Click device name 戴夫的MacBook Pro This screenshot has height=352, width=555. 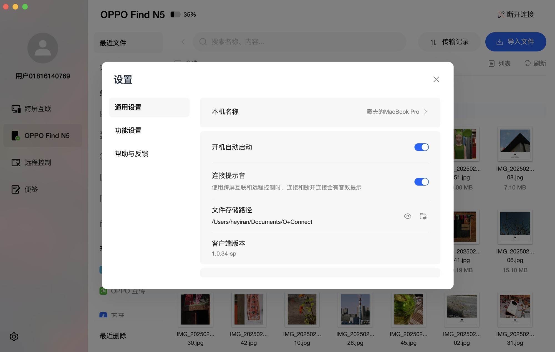[x=393, y=112]
